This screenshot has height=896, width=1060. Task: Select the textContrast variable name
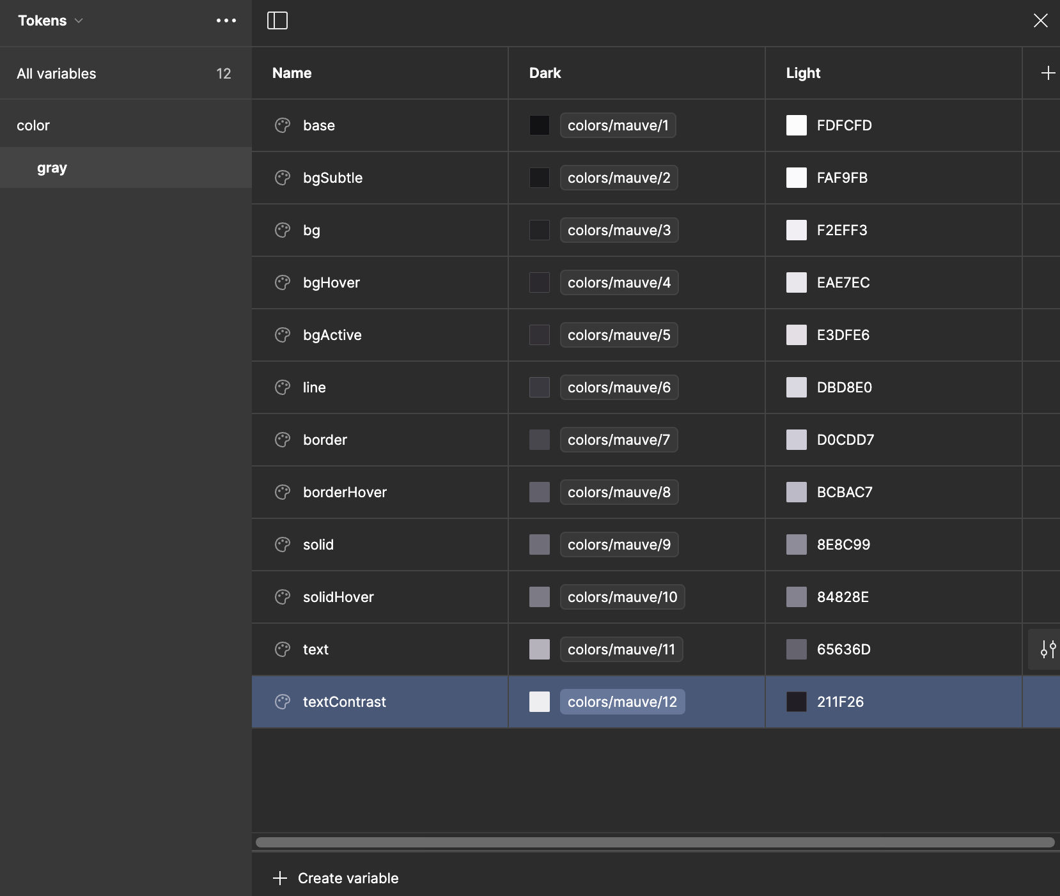click(x=345, y=702)
